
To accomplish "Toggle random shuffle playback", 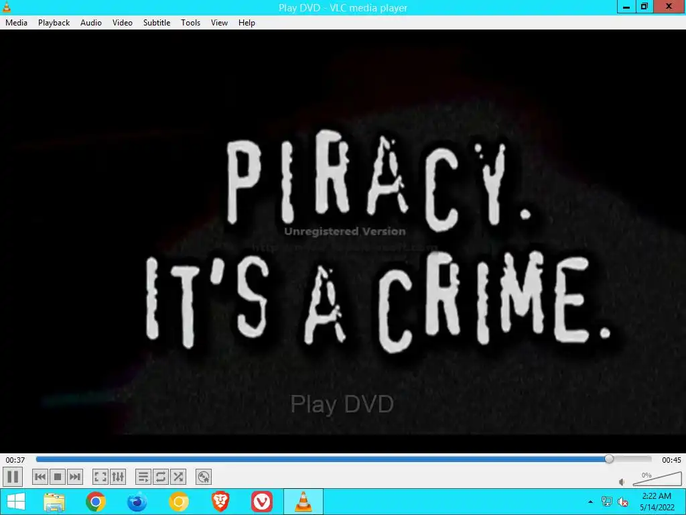I will pyautogui.click(x=178, y=477).
